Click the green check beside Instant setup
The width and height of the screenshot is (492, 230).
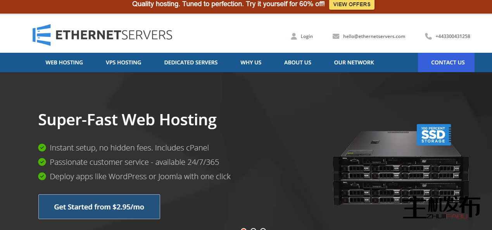(42, 147)
